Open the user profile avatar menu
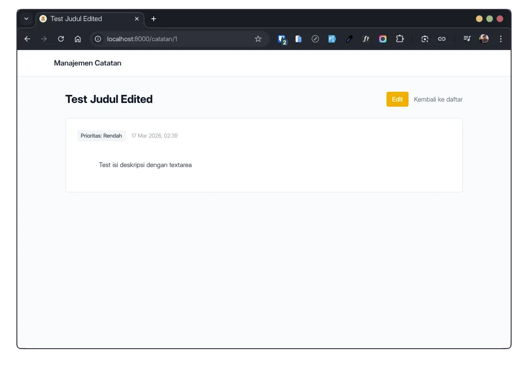Screen dimensions: 528x373 pyautogui.click(x=484, y=39)
